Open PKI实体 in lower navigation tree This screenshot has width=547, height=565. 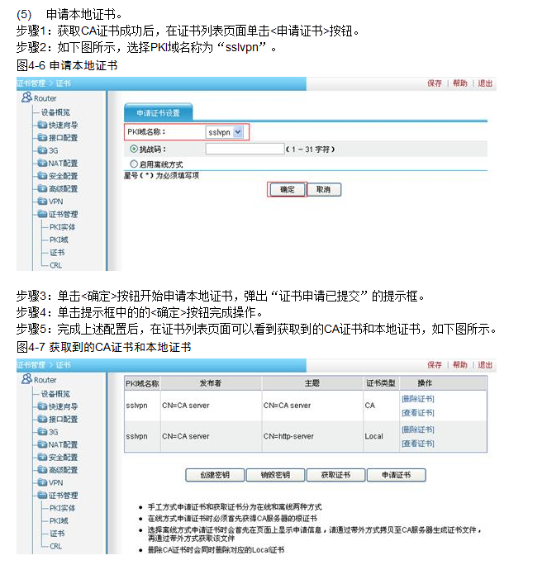pyautogui.click(x=62, y=508)
